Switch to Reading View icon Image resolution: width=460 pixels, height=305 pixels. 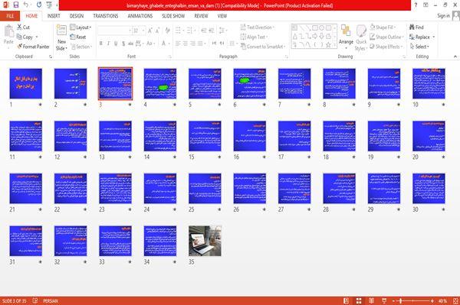pos(371,300)
